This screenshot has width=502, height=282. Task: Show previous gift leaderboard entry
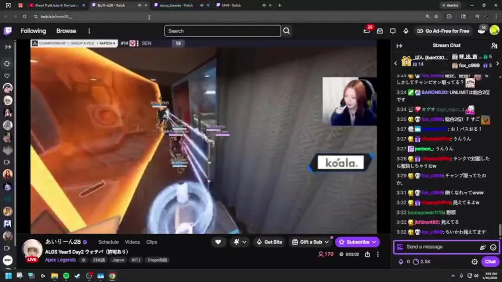(x=396, y=63)
